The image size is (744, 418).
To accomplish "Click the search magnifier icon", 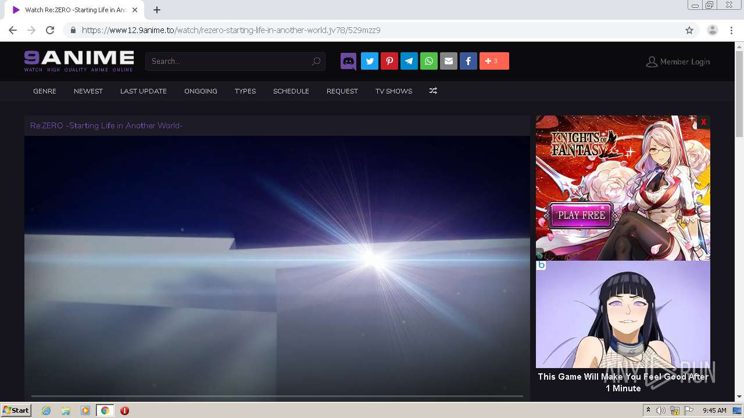I will [316, 62].
